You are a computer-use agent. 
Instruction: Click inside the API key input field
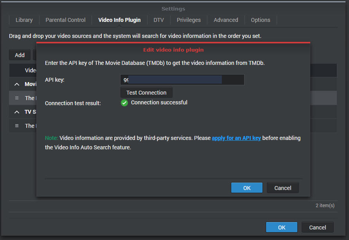click(x=182, y=79)
